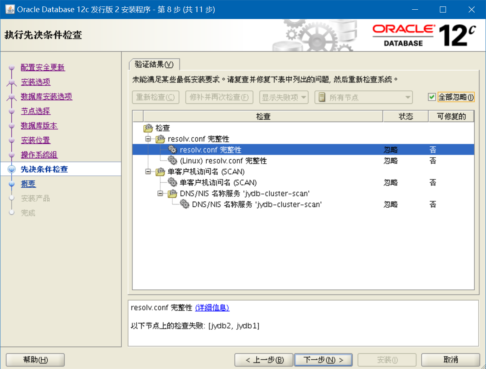Click failed nodes text [jydb2, jydb1]
Image resolution: width=486 pixels, height=369 pixels.
point(234,325)
